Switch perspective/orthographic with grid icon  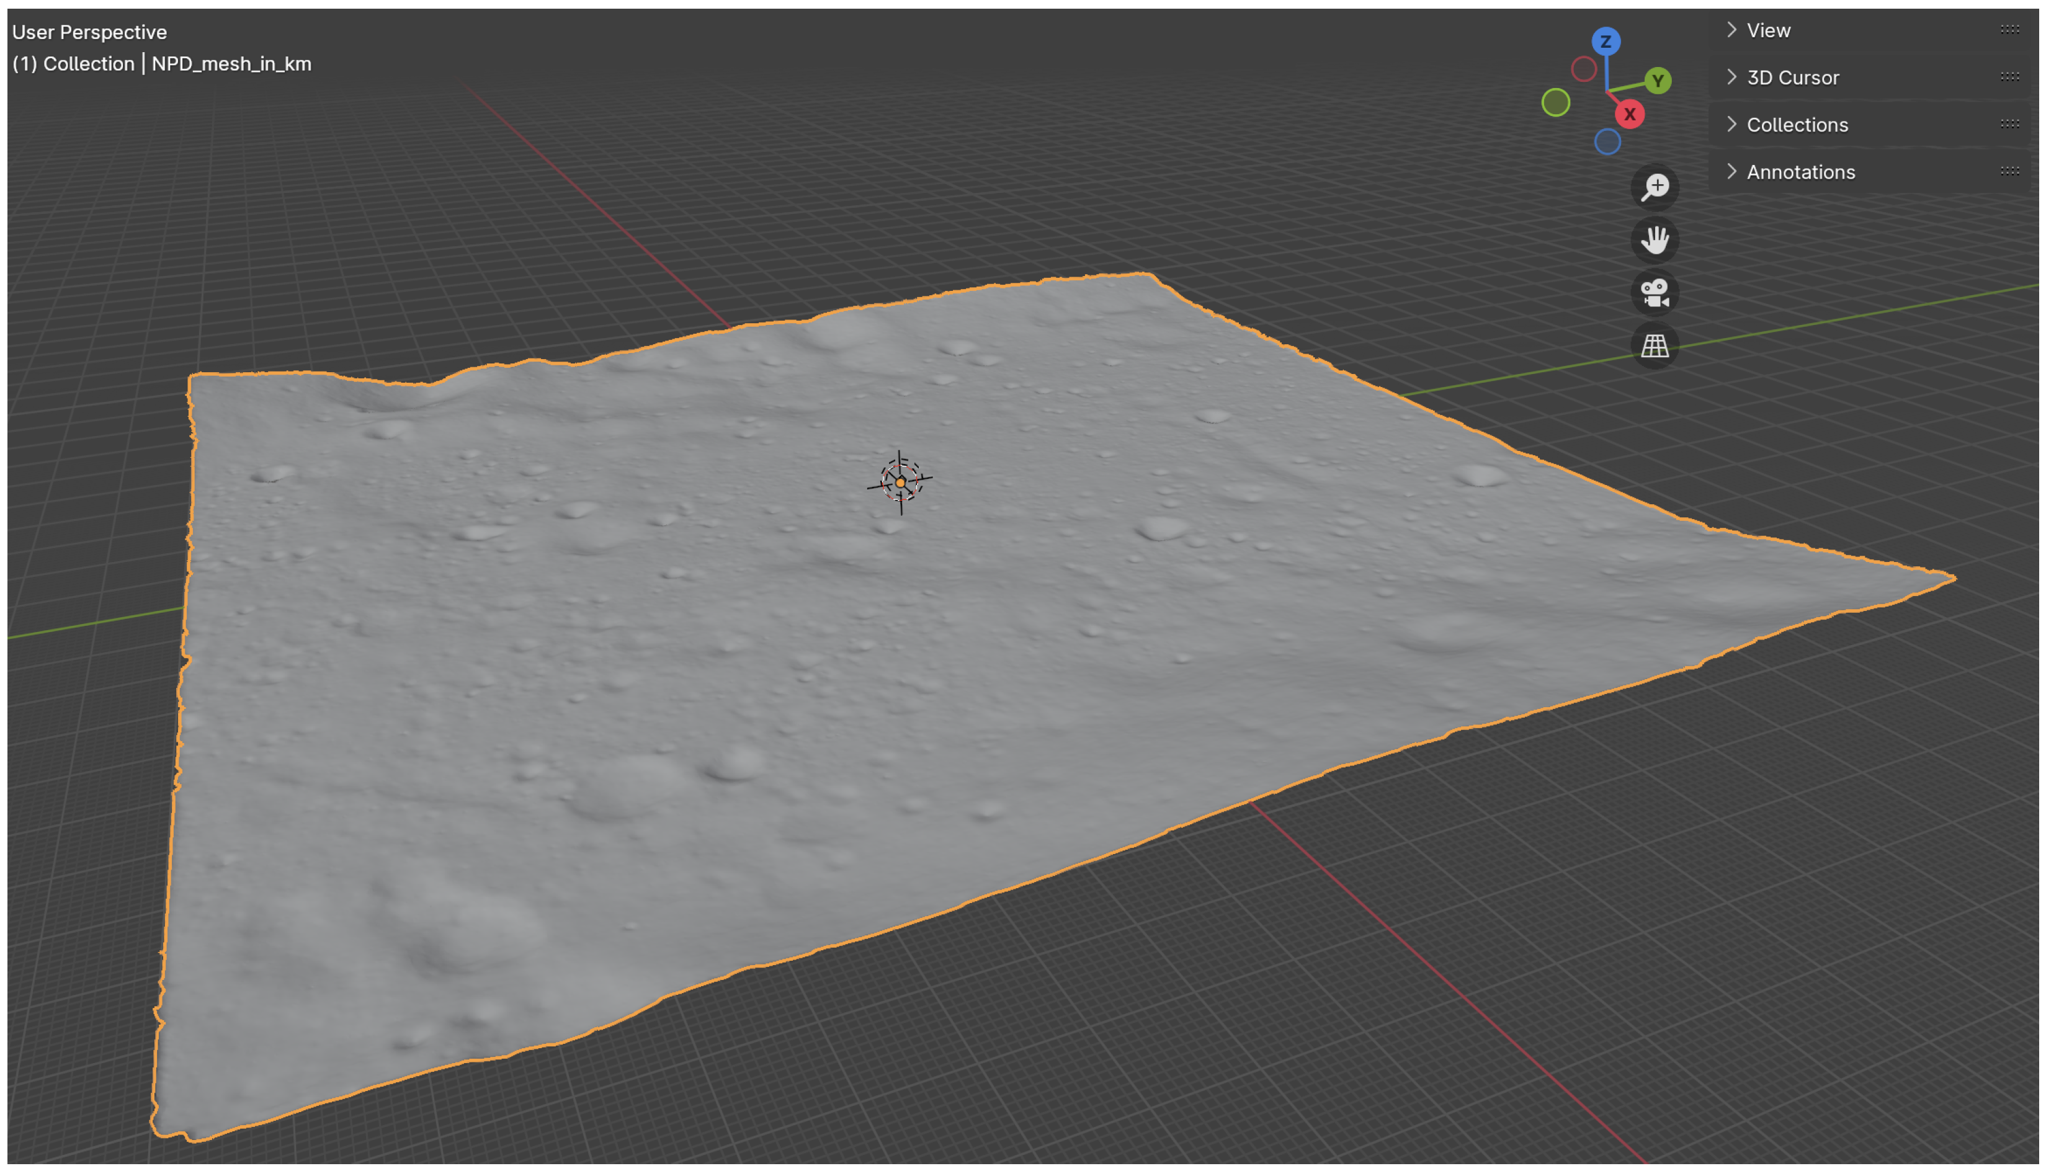coord(1655,346)
